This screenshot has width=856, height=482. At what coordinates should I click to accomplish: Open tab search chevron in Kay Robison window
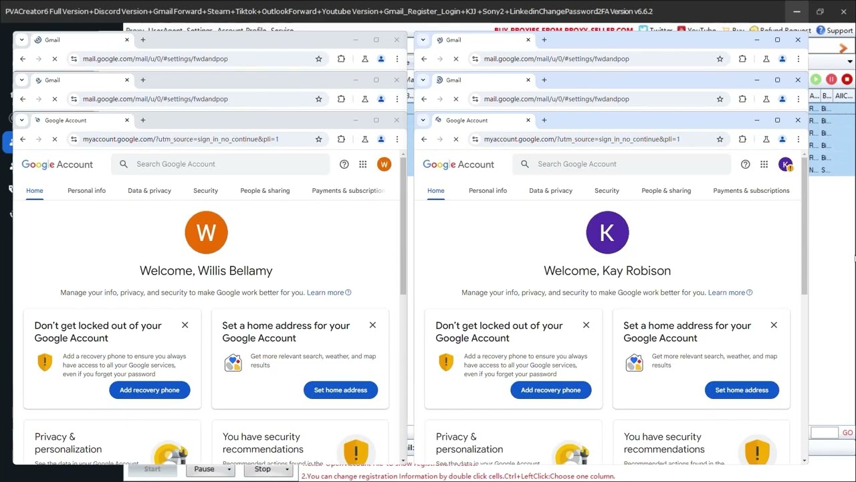pyautogui.click(x=423, y=120)
